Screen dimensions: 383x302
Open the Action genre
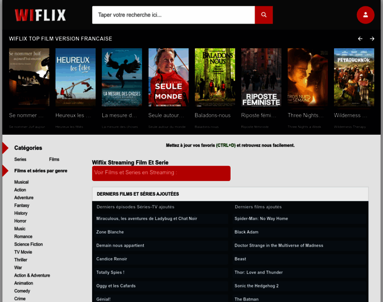point(20,190)
